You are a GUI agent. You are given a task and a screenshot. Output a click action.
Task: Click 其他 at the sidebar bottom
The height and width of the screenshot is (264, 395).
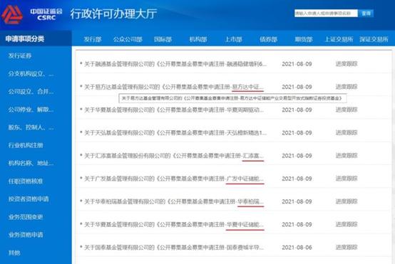click(14, 253)
